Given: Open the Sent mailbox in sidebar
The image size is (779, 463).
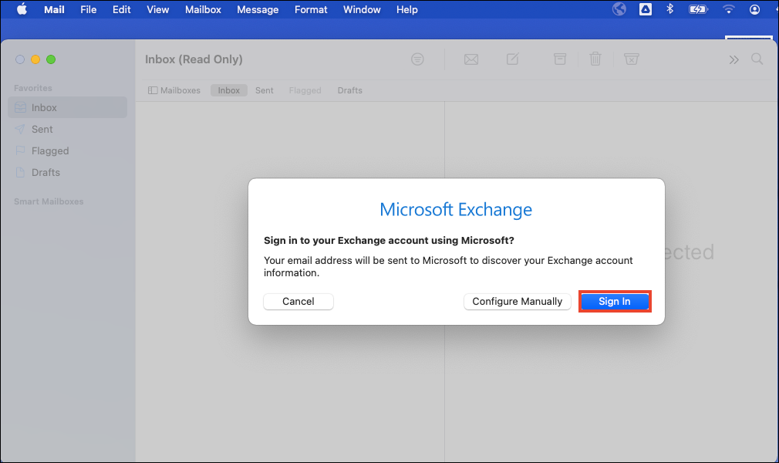Looking at the screenshot, I should point(42,130).
